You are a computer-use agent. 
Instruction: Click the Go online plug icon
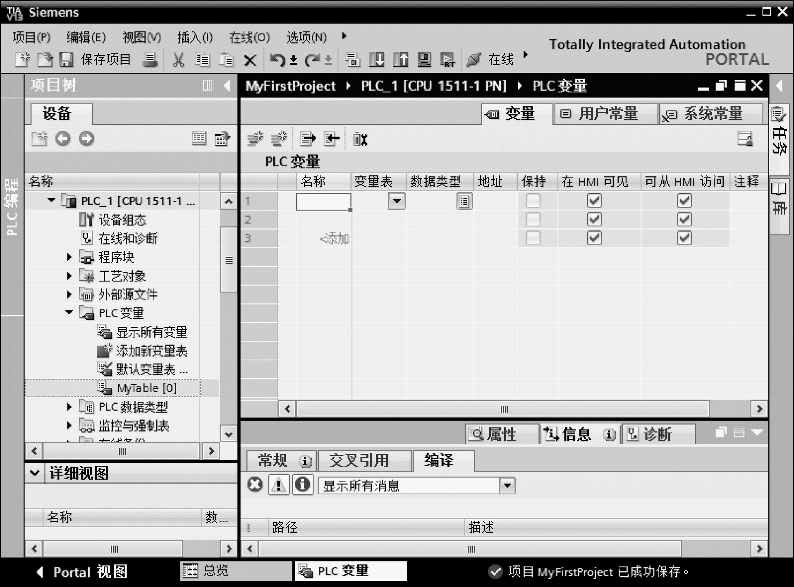pyautogui.click(x=474, y=60)
